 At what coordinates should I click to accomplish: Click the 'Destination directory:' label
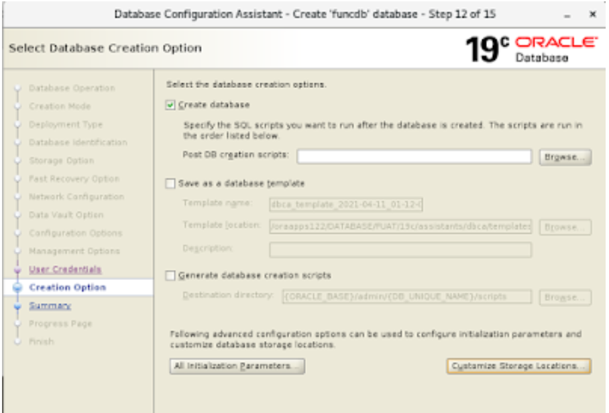(228, 295)
